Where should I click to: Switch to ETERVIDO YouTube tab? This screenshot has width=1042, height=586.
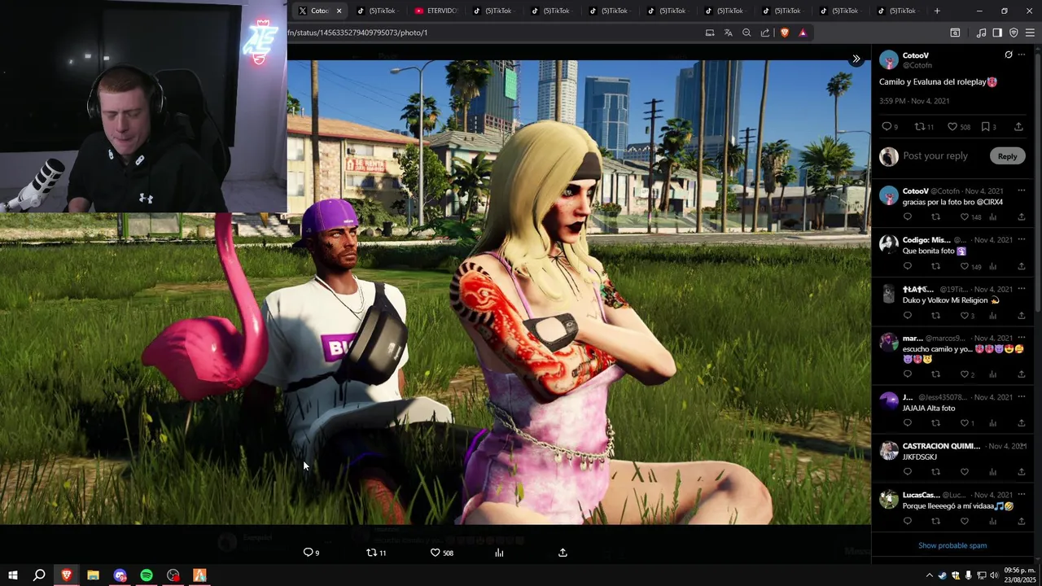436,11
